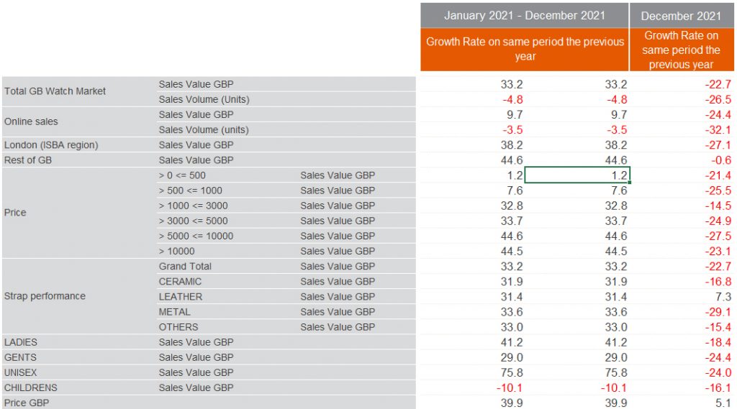The width and height of the screenshot is (737, 409).
Task: Select the "LEATHER" strap type cell
Action: [x=181, y=296]
